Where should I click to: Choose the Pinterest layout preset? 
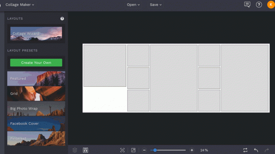pyautogui.click(x=36, y=139)
